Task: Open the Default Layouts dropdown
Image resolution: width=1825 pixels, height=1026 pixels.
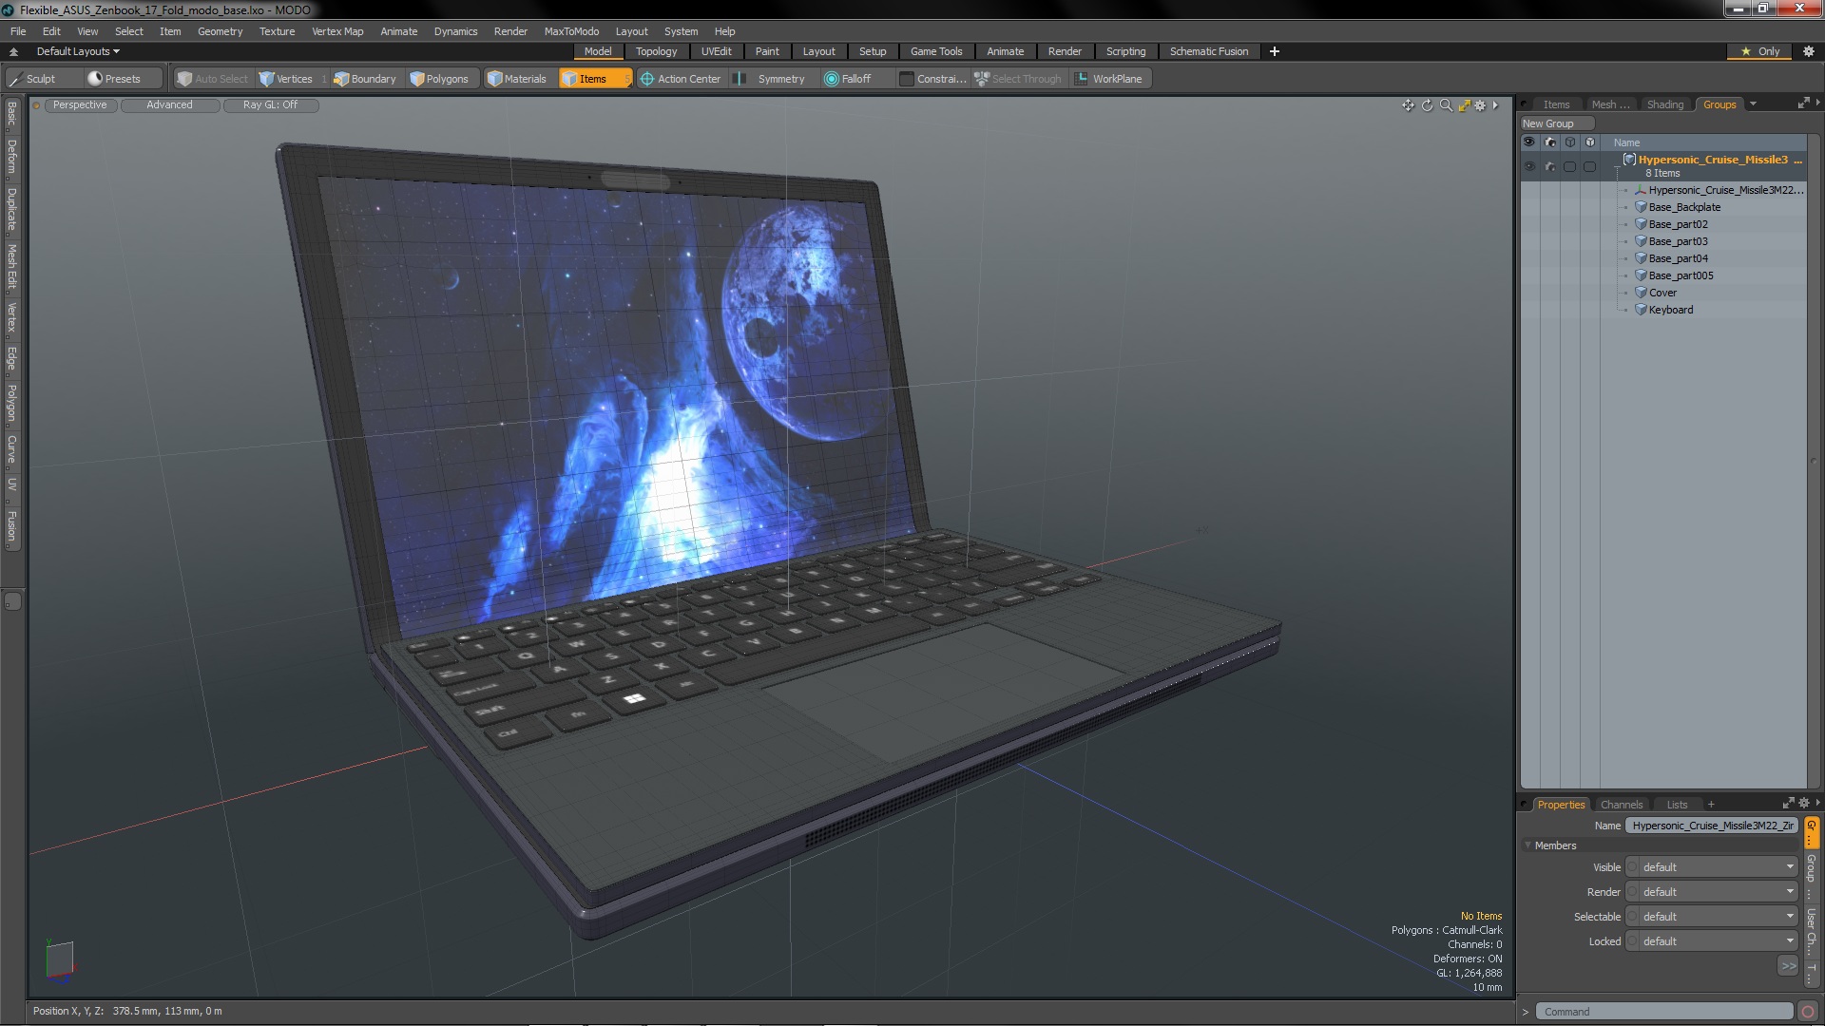Action: pos(78,51)
